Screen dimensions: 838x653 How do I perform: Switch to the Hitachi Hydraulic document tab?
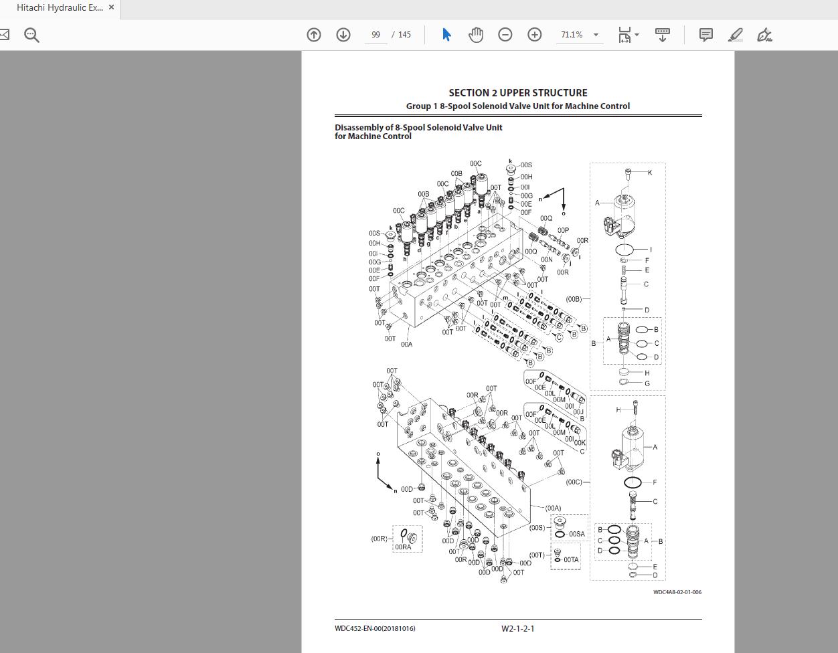[x=60, y=7]
